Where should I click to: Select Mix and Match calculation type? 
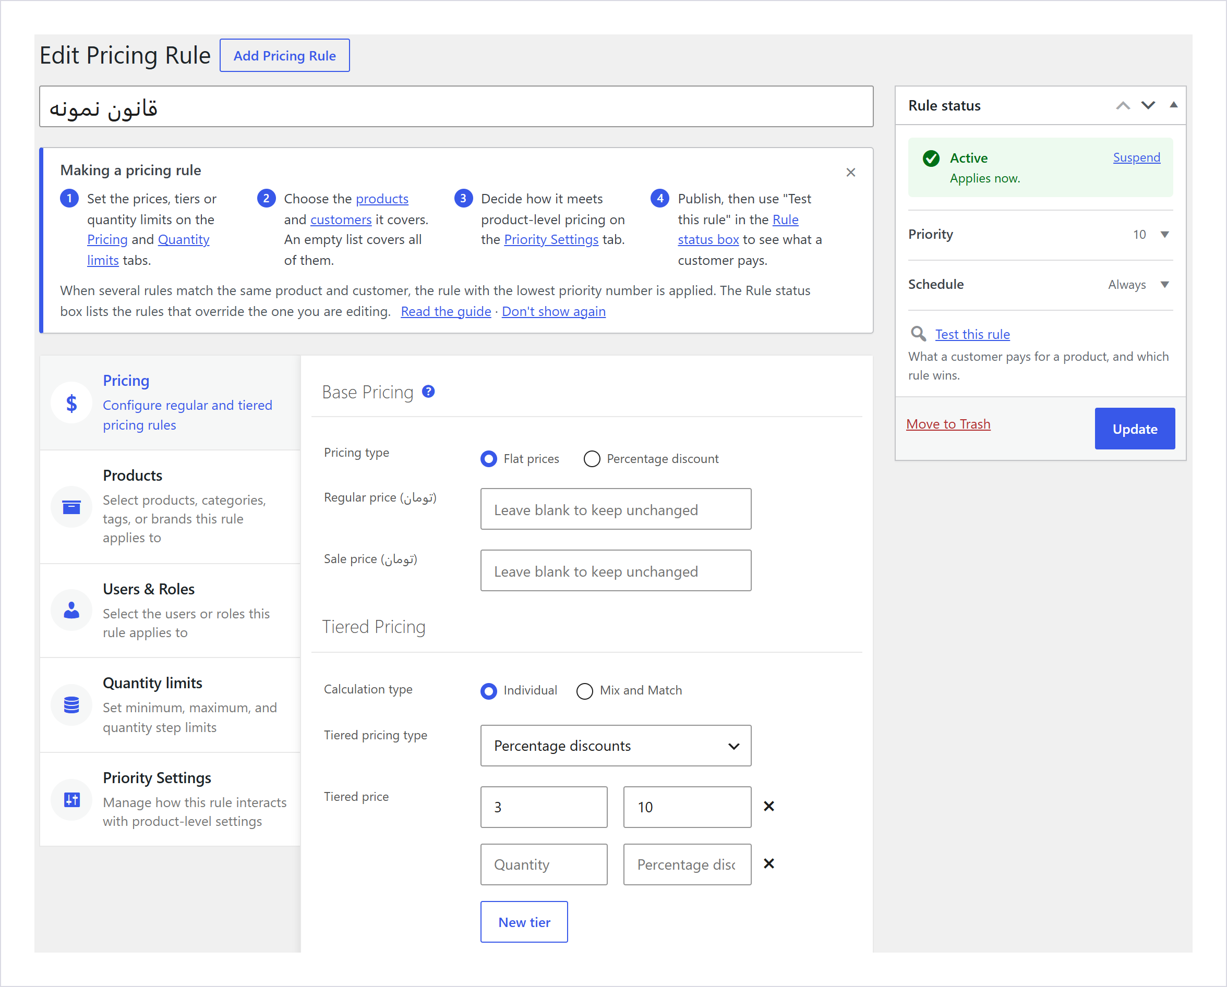click(584, 691)
